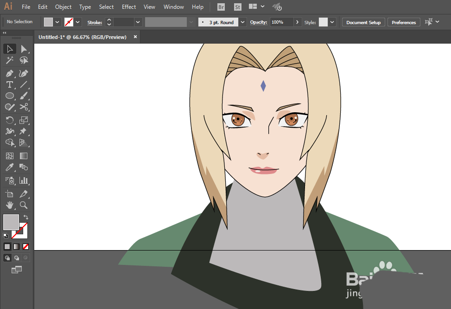Choose the Mesh tool

point(9,156)
